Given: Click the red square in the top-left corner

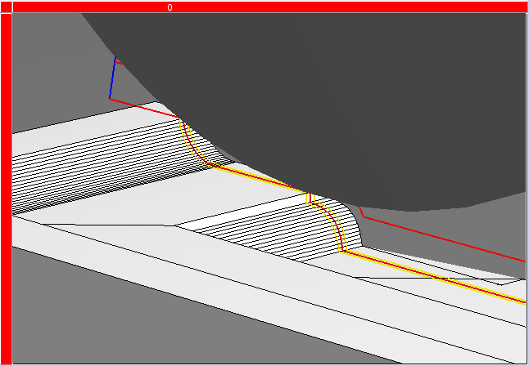Looking at the screenshot, I should pos(6,7).
